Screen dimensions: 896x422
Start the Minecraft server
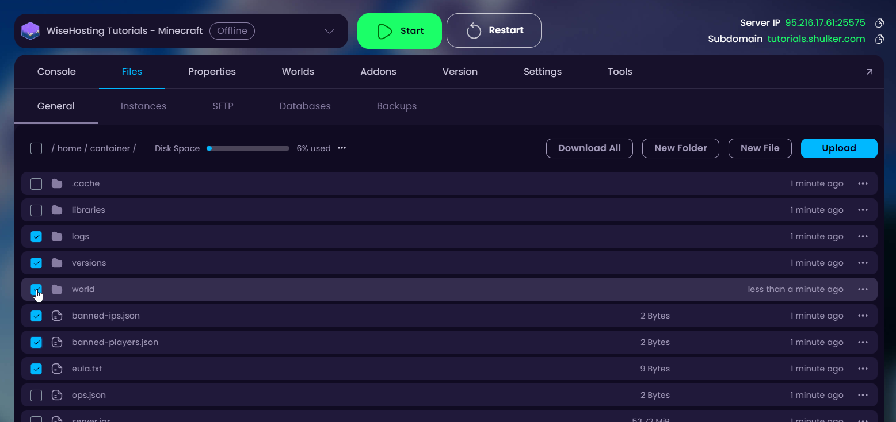399,31
